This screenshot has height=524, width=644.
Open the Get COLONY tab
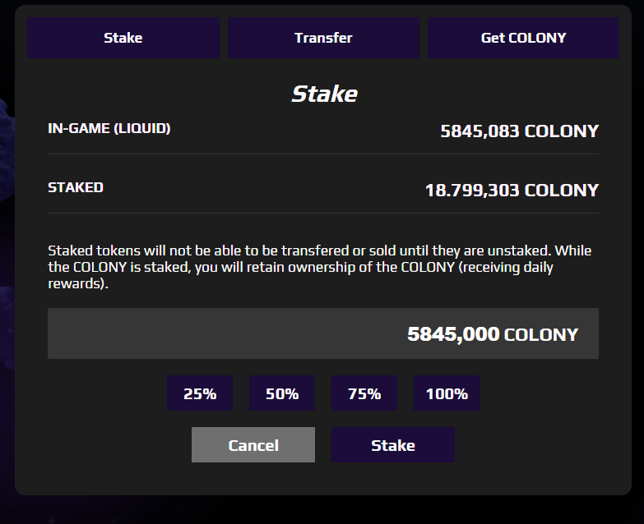[524, 38]
